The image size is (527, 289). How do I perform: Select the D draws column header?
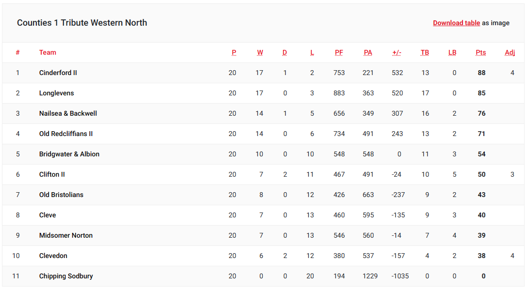coord(285,52)
